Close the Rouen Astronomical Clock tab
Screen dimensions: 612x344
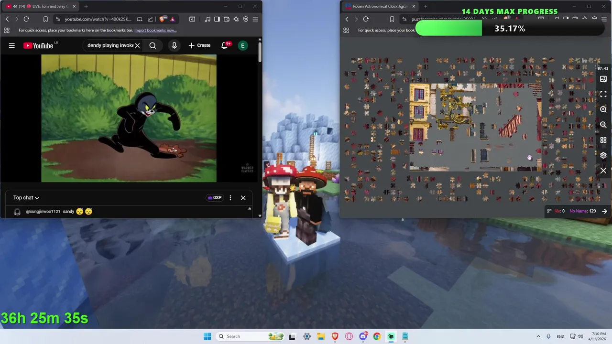(414, 6)
